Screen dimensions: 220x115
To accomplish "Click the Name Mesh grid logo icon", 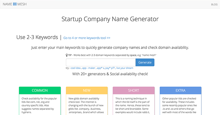I will coord(15,4).
